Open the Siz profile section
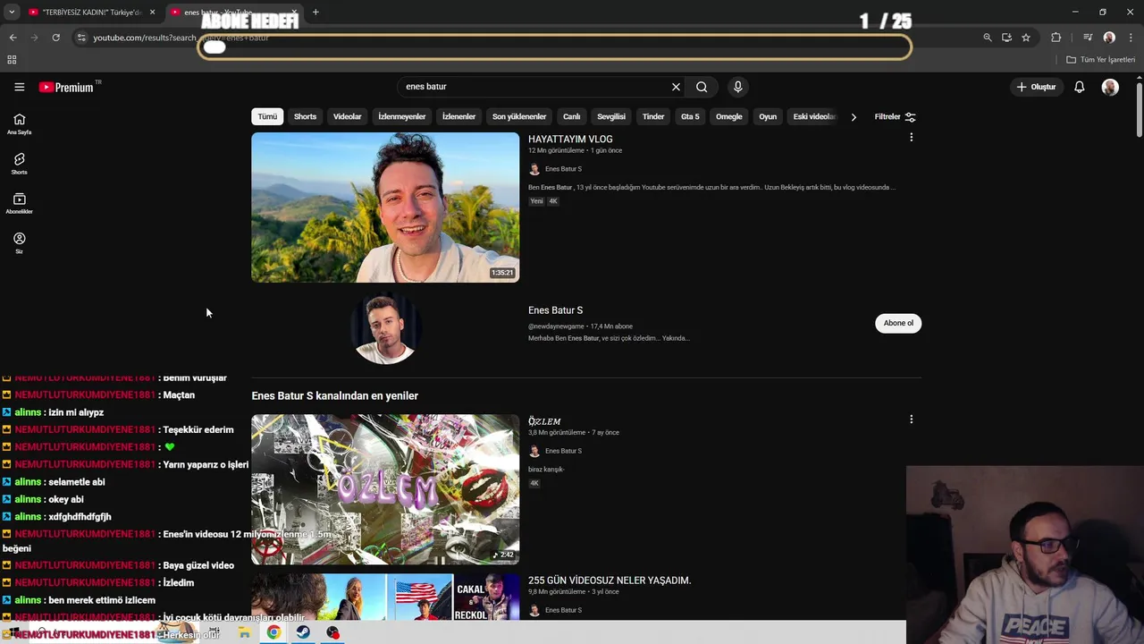The height and width of the screenshot is (644, 1144). tap(19, 243)
